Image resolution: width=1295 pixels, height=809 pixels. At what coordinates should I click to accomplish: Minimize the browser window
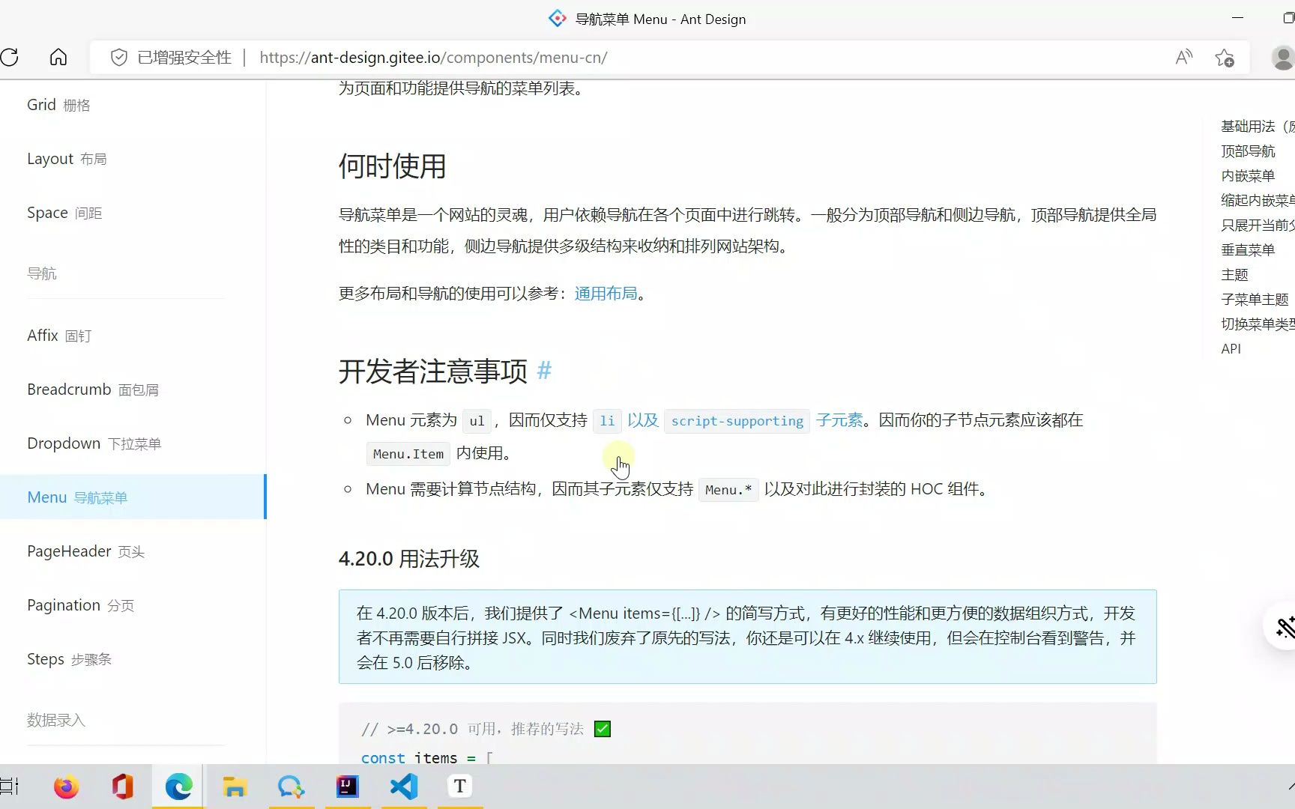(x=1237, y=18)
